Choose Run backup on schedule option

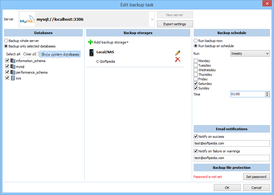point(196,46)
